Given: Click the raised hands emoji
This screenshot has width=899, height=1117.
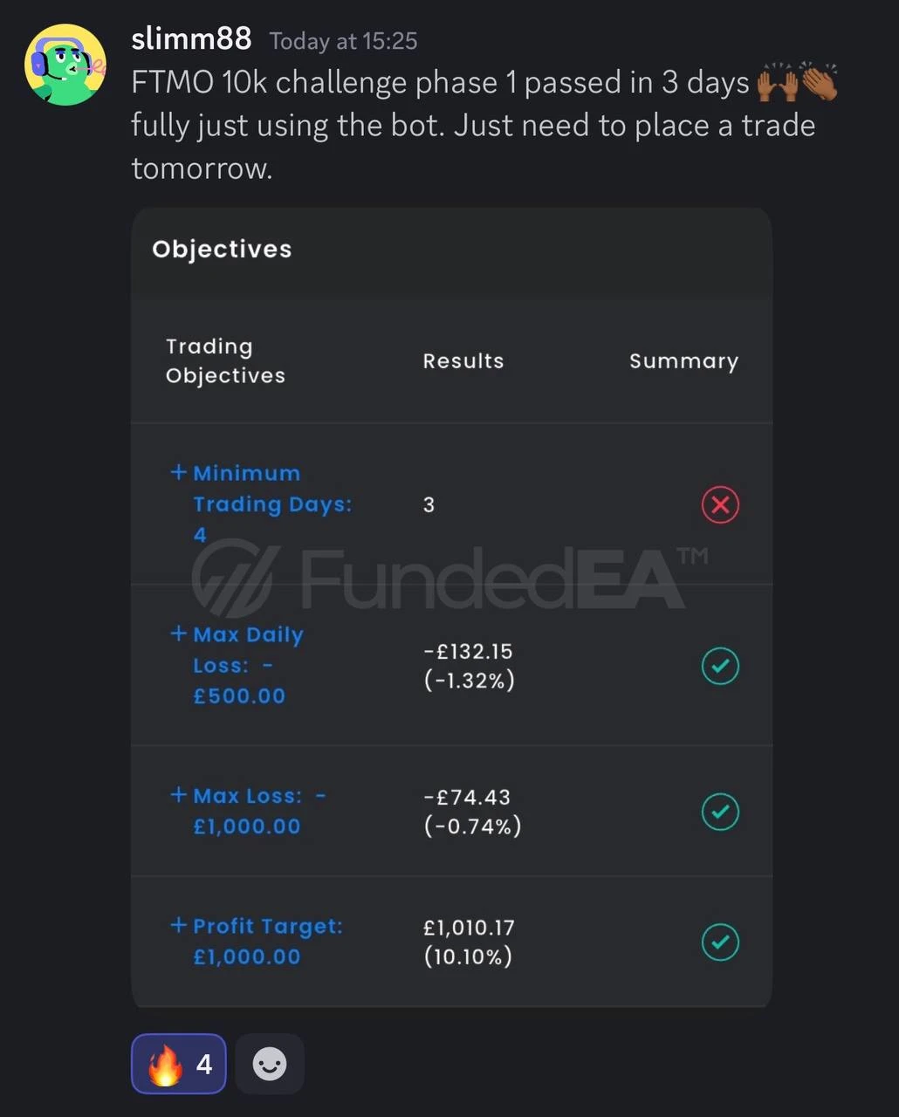Looking at the screenshot, I should pyautogui.click(x=776, y=82).
